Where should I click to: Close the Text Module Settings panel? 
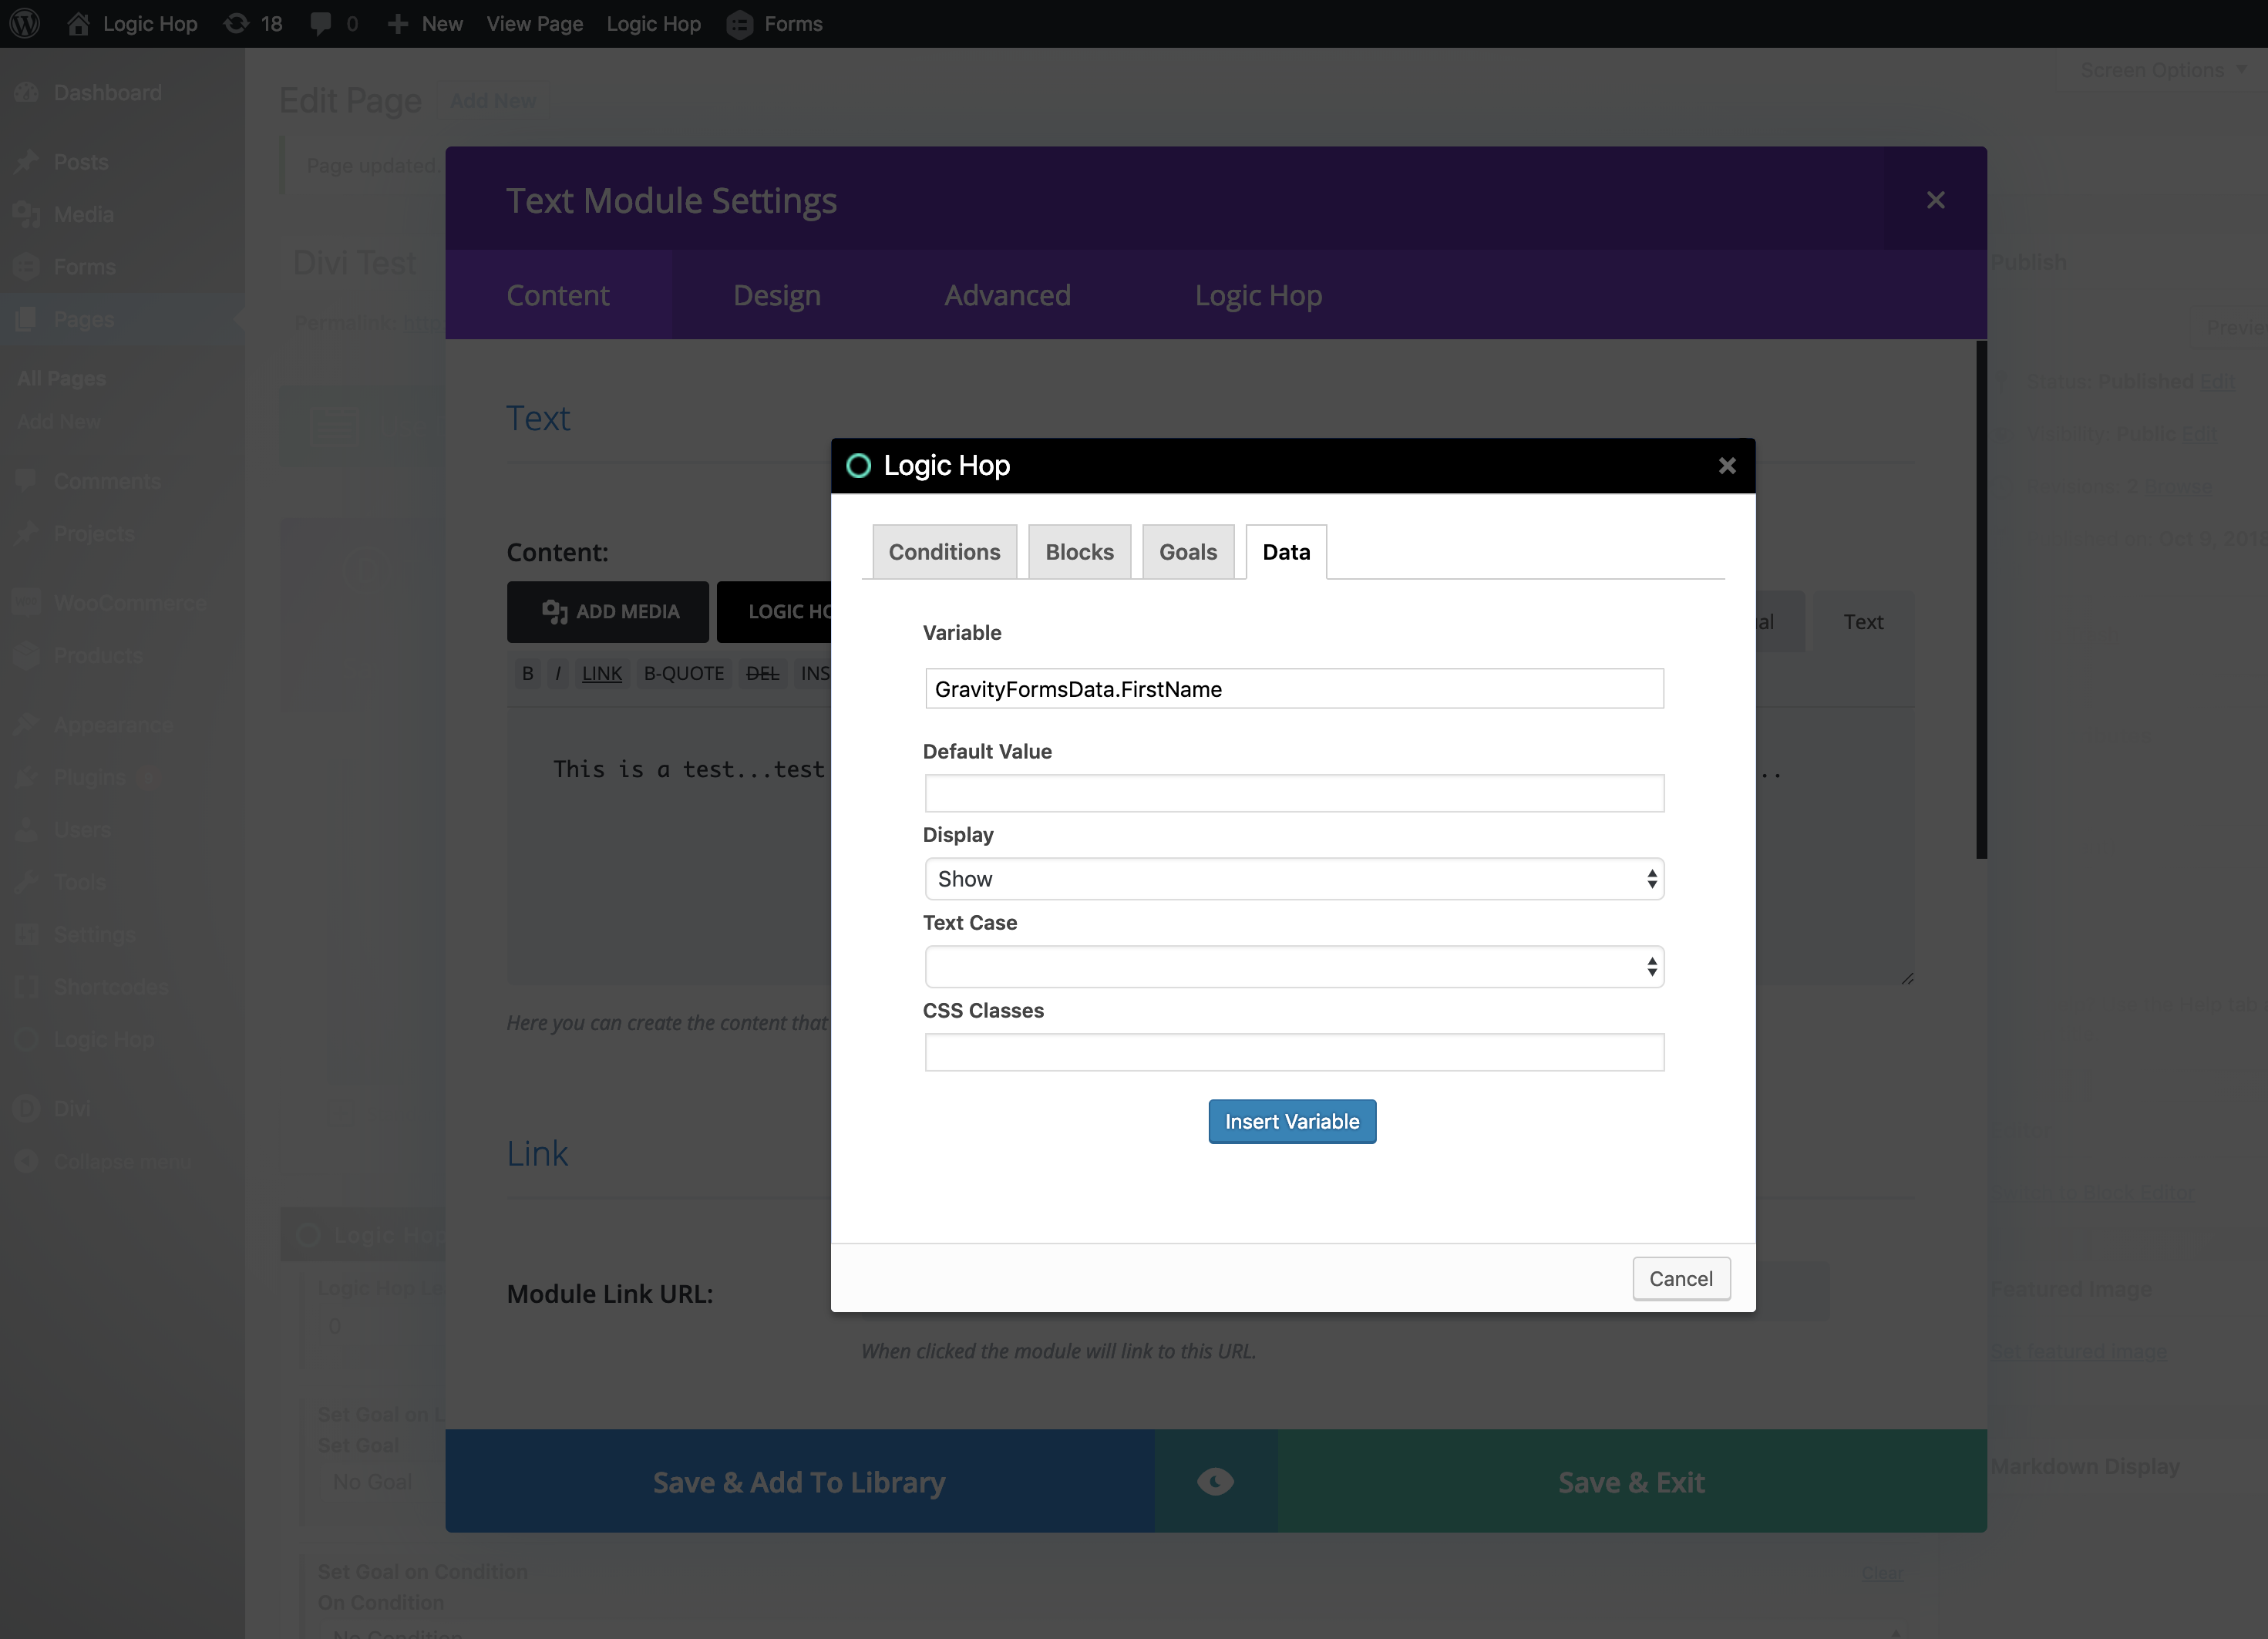click(1935, 199)
